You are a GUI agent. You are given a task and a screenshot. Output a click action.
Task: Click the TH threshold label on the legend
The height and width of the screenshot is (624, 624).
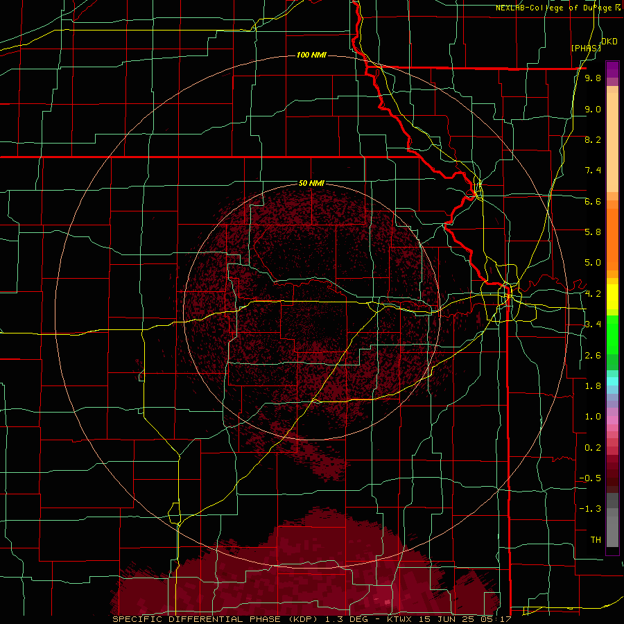[596, 540]
